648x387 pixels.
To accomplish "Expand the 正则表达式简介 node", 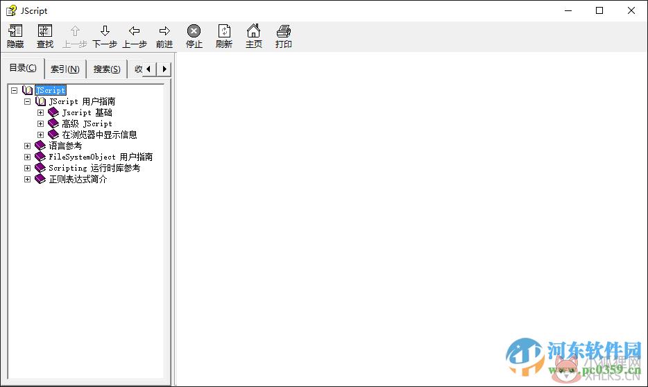I will click(27, 179).
